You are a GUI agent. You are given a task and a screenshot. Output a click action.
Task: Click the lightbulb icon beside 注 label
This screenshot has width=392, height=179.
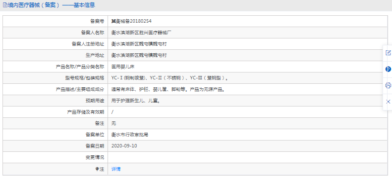[97, 169]
